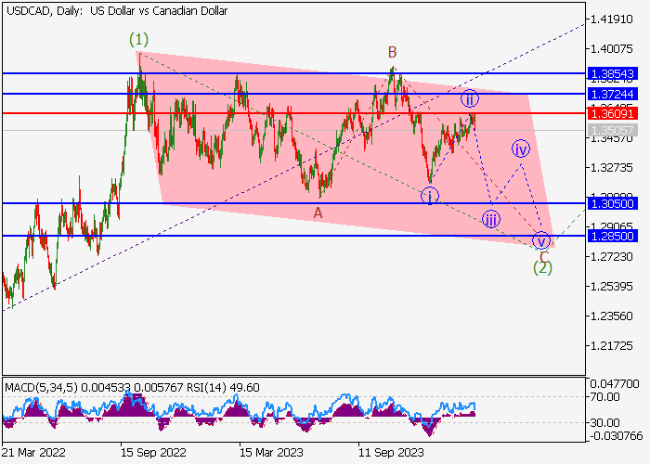
Task: Click the price scale value 1.27230
Action: pos(612,257)
